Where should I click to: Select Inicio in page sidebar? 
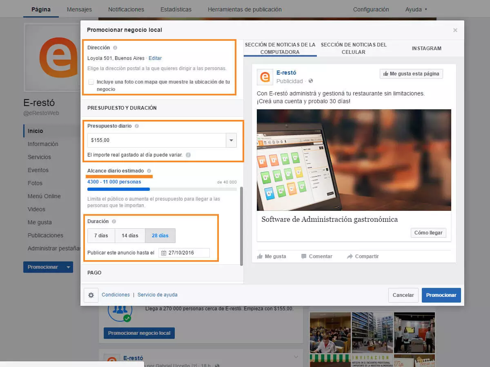(35, 131)
